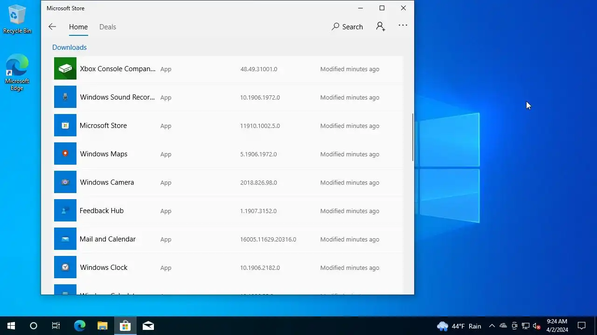This screenshot has height=335, width=597.
Task: Click version 48.49.31001.0
Action: pos(259,69)
